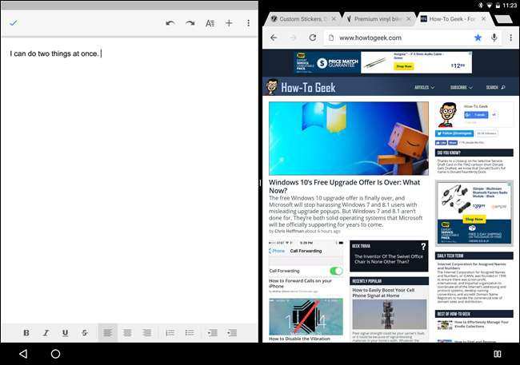Viewport: 520px width, 365px height.
Task: Apply numbered list formatting
Action: tap(170, 333)
